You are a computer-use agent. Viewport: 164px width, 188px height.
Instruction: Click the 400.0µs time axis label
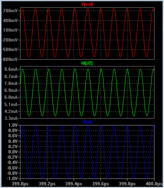point(154,184)
